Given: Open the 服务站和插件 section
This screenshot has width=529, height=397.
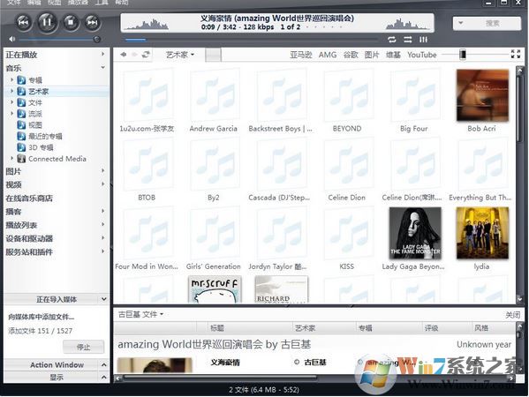Looking at the screenshot, I should (29, 252).
